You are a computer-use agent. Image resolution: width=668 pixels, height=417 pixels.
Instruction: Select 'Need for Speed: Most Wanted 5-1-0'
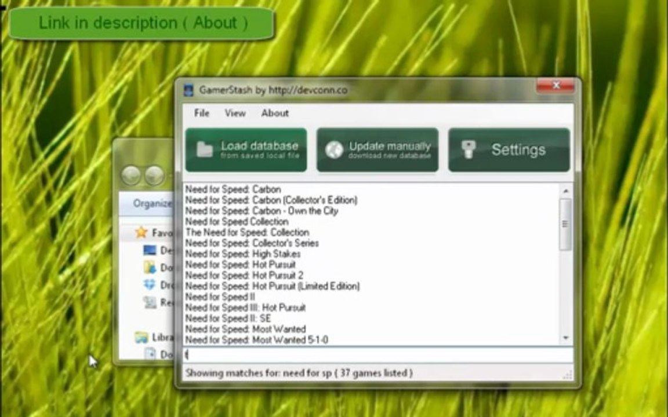[x=256, y=339]
